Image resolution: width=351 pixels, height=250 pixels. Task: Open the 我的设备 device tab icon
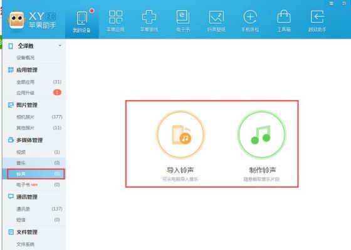pos(82,18)
